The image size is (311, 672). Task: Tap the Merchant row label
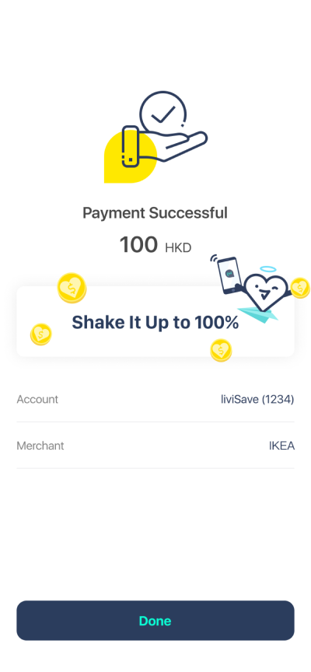40,446
